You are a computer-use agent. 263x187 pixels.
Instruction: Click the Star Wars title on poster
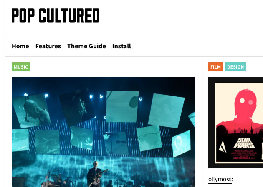(244, 143)
